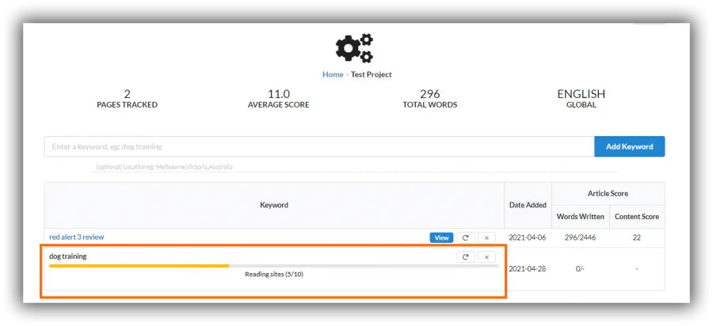Delete the red alert 3 review keyword

point(486,237)
